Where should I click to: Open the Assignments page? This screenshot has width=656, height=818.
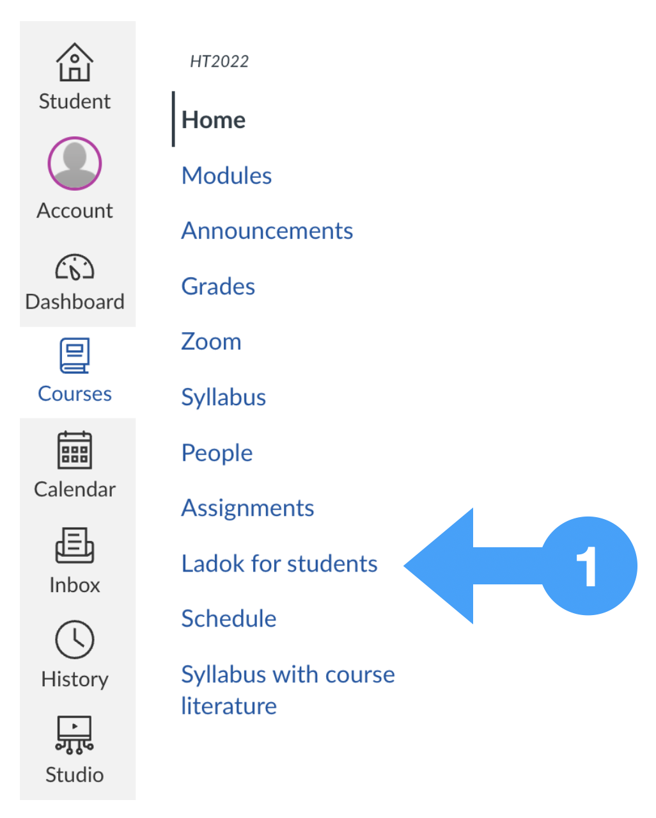click(x=248, y=508)
